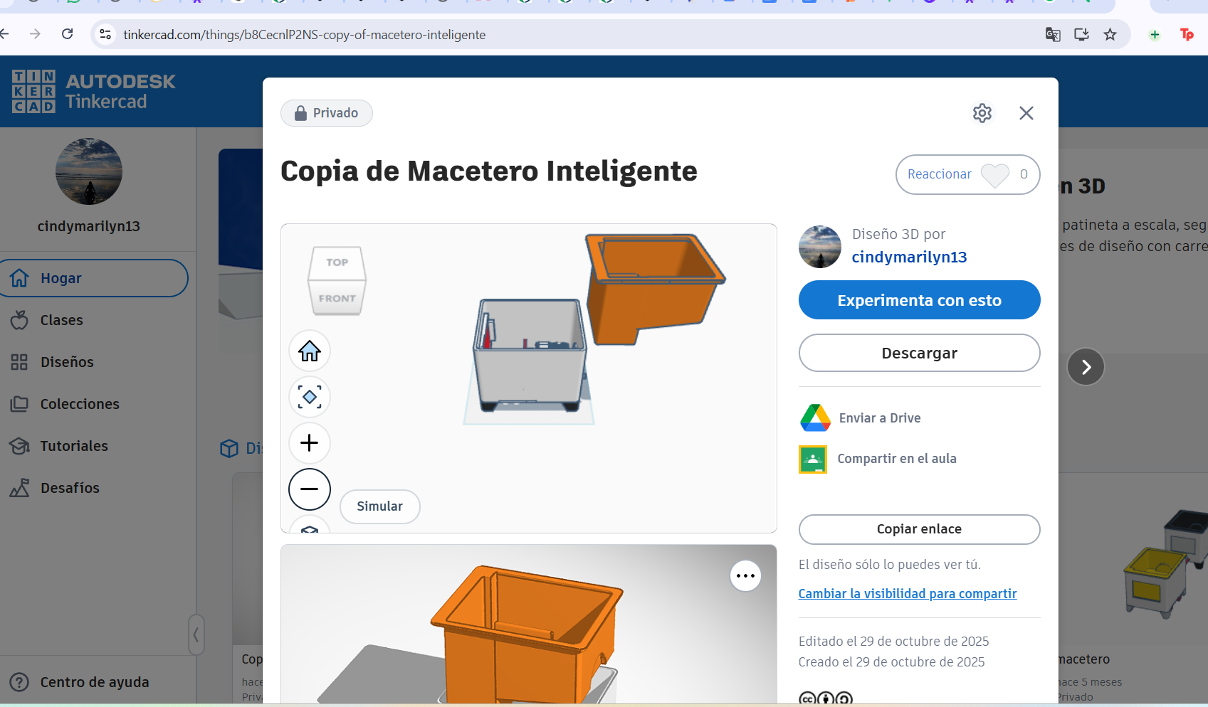React with the heart button
Image resolution: width=1208 pixels, height=707 pixels.
(x=994, y=174)
